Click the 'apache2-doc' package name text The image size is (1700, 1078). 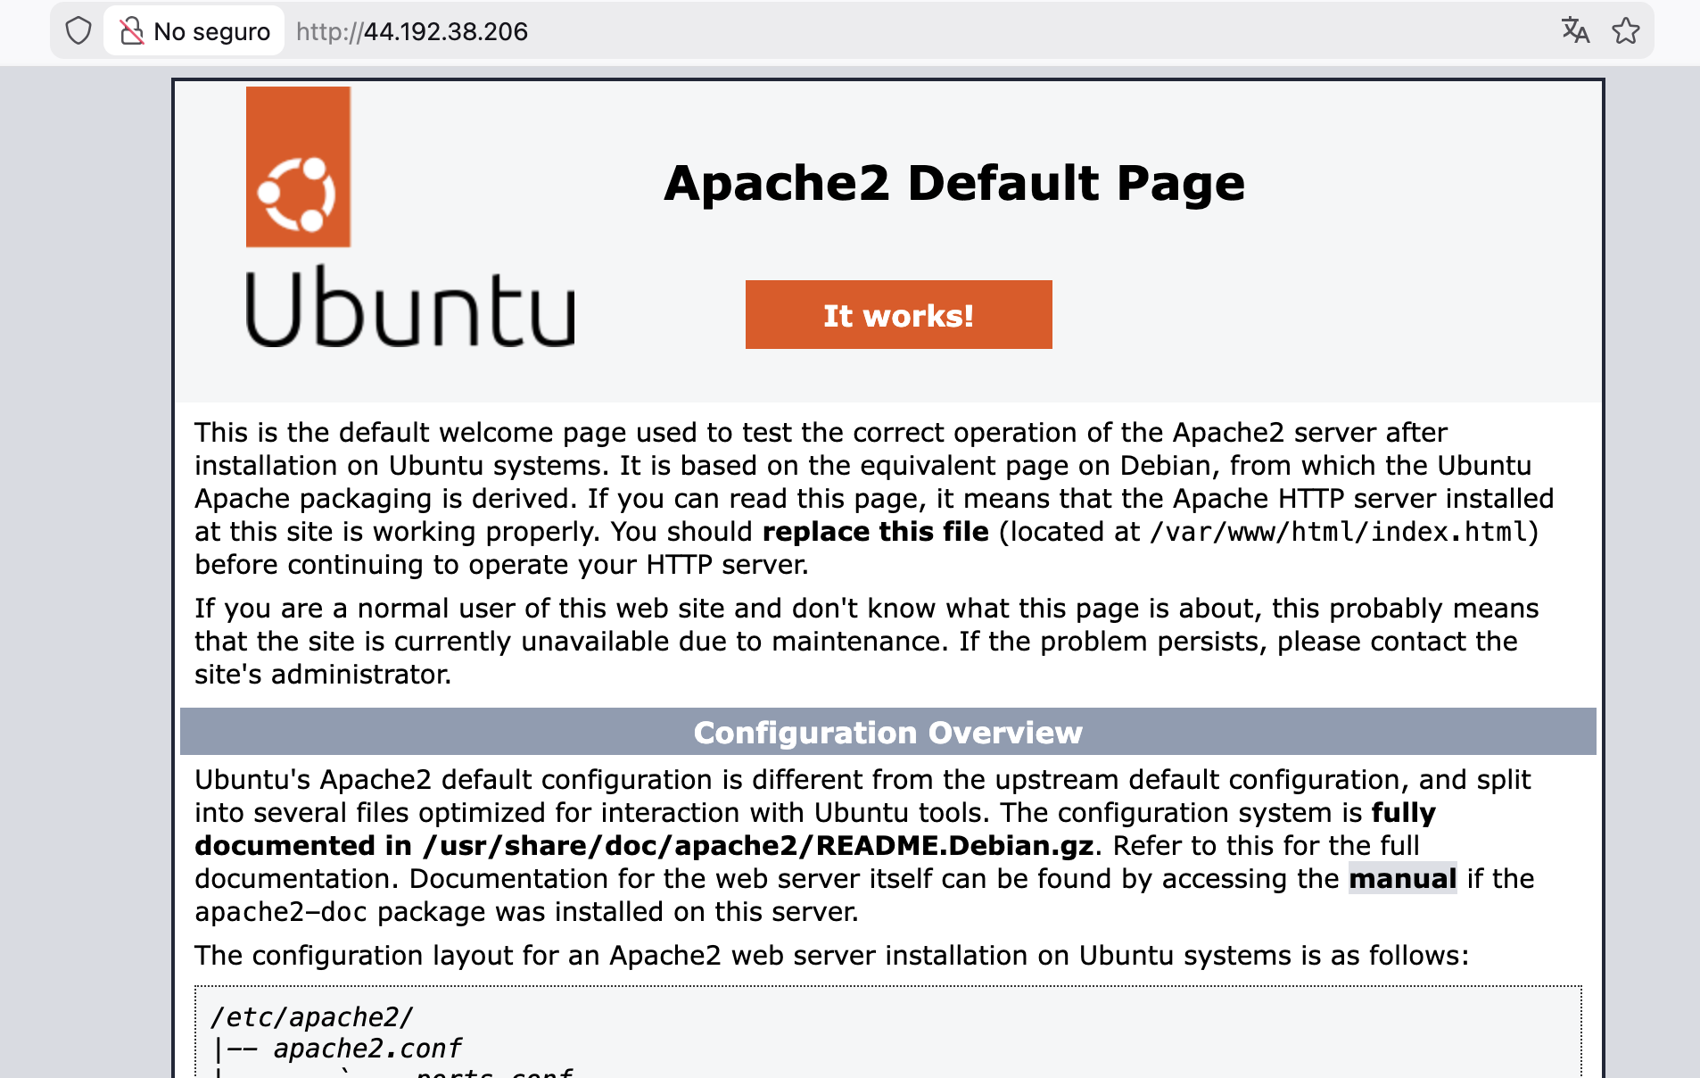coord(280,912)
